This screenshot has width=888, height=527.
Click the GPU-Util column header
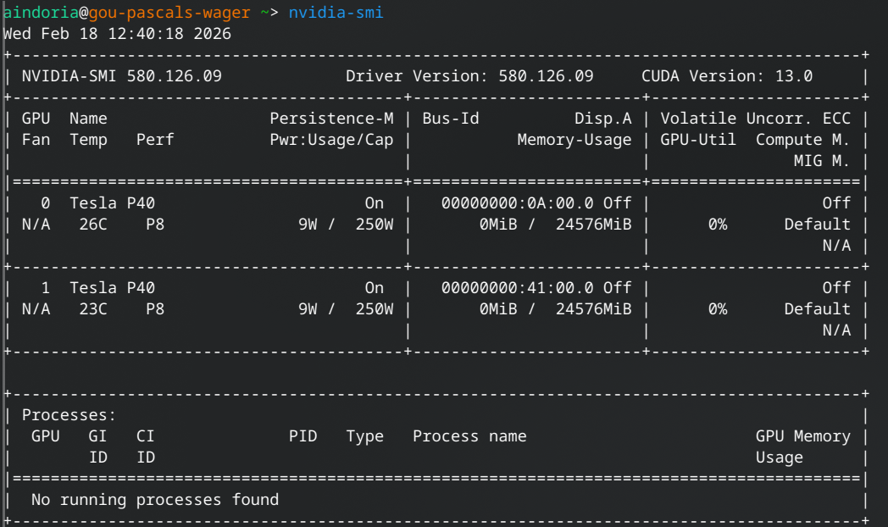tap(698, 140)
